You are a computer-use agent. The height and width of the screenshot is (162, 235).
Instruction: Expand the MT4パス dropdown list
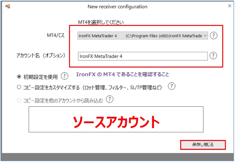[x=205, y=36]
